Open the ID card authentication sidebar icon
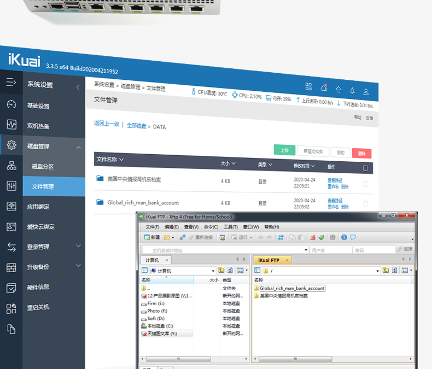The image size is (432, 369). 11,227
